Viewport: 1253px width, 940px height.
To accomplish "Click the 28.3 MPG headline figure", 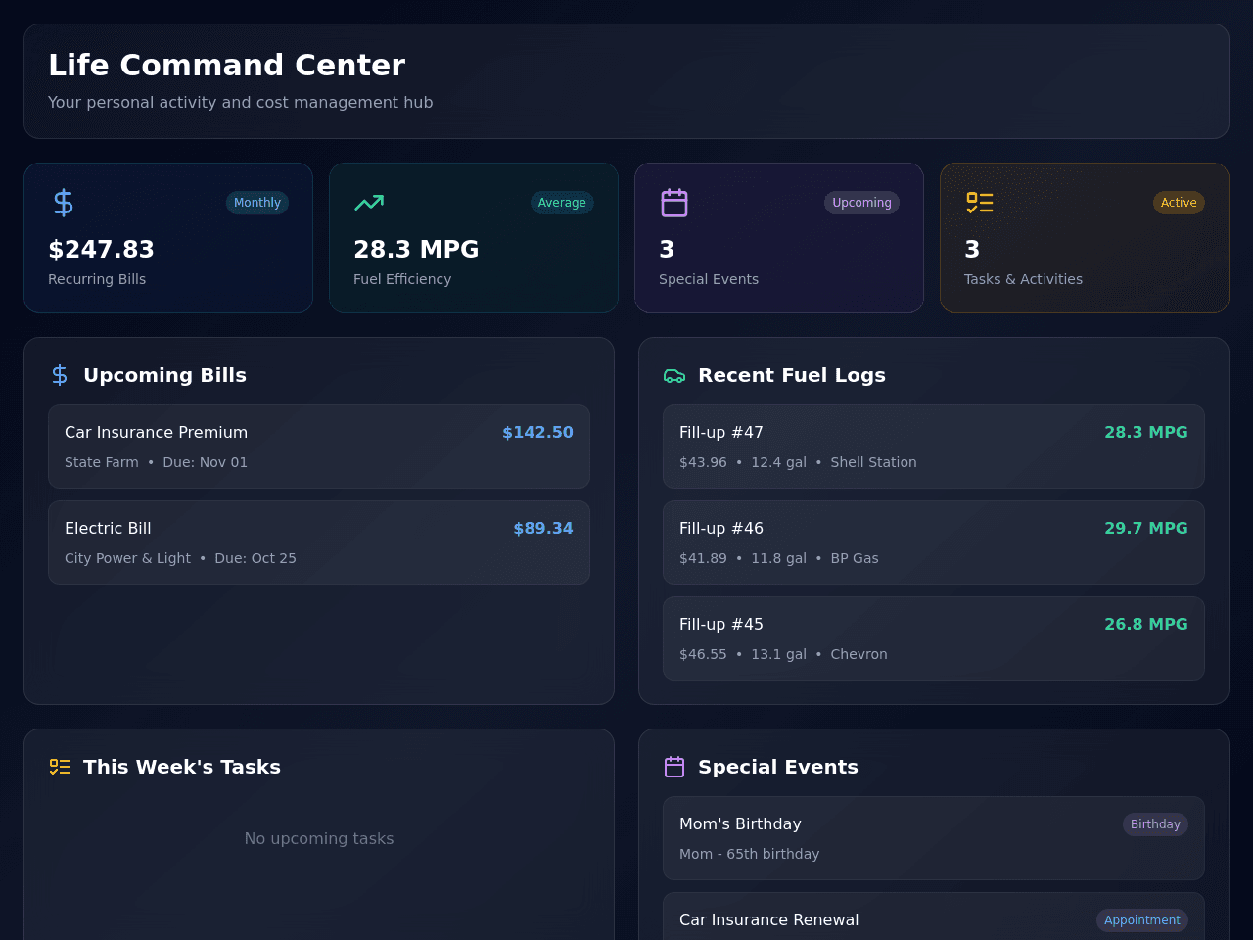I will [416, 250].
